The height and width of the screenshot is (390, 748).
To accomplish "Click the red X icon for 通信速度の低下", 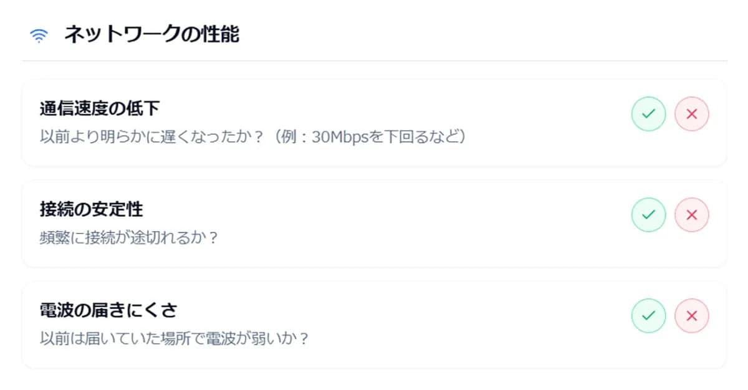I will pyautogui.click(x=692, y=113).
